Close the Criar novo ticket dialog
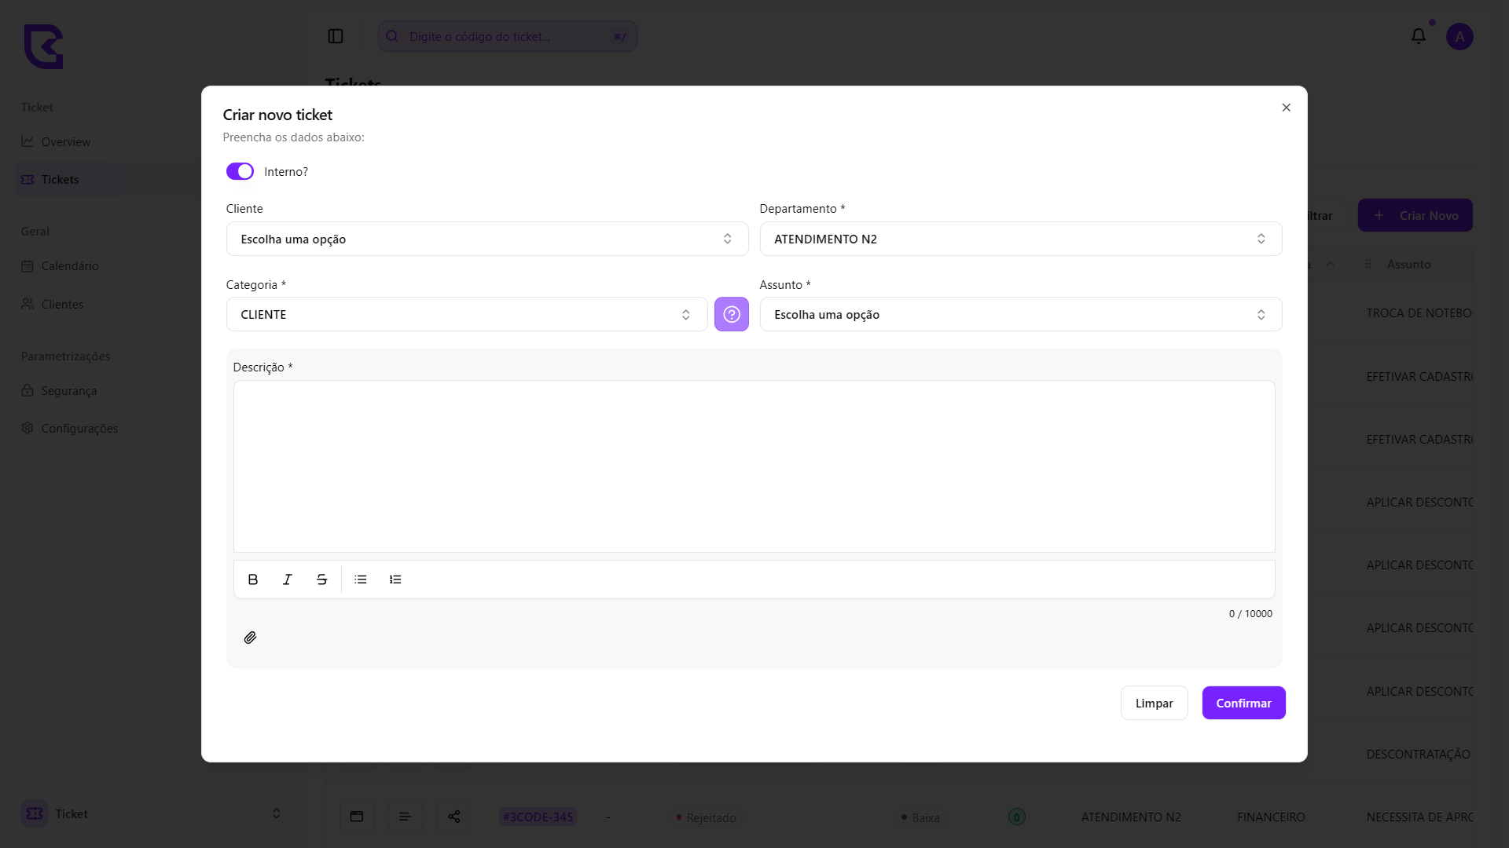The width and height of the screenshot is (1509, 848). coord(1286,108)
